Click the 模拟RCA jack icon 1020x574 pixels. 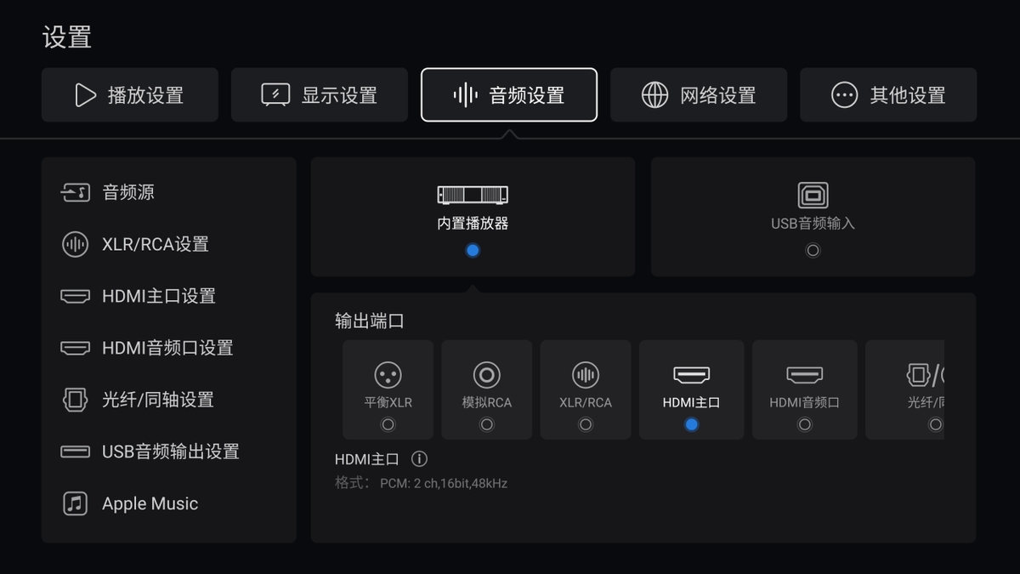click(487, 375)
